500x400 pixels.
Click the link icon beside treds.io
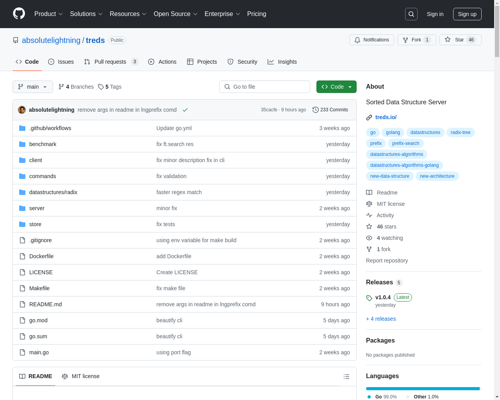(x=369, y=118)
